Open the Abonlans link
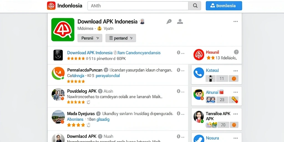This screenshot has height=142, width=284. coord(75,119)
